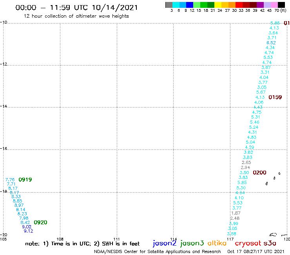Click gray wave height value 2.94
This screenshot has height=255, width=290.
click(x=245, y=168)
